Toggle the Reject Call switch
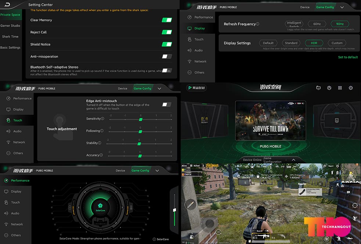 click(167, 32)
